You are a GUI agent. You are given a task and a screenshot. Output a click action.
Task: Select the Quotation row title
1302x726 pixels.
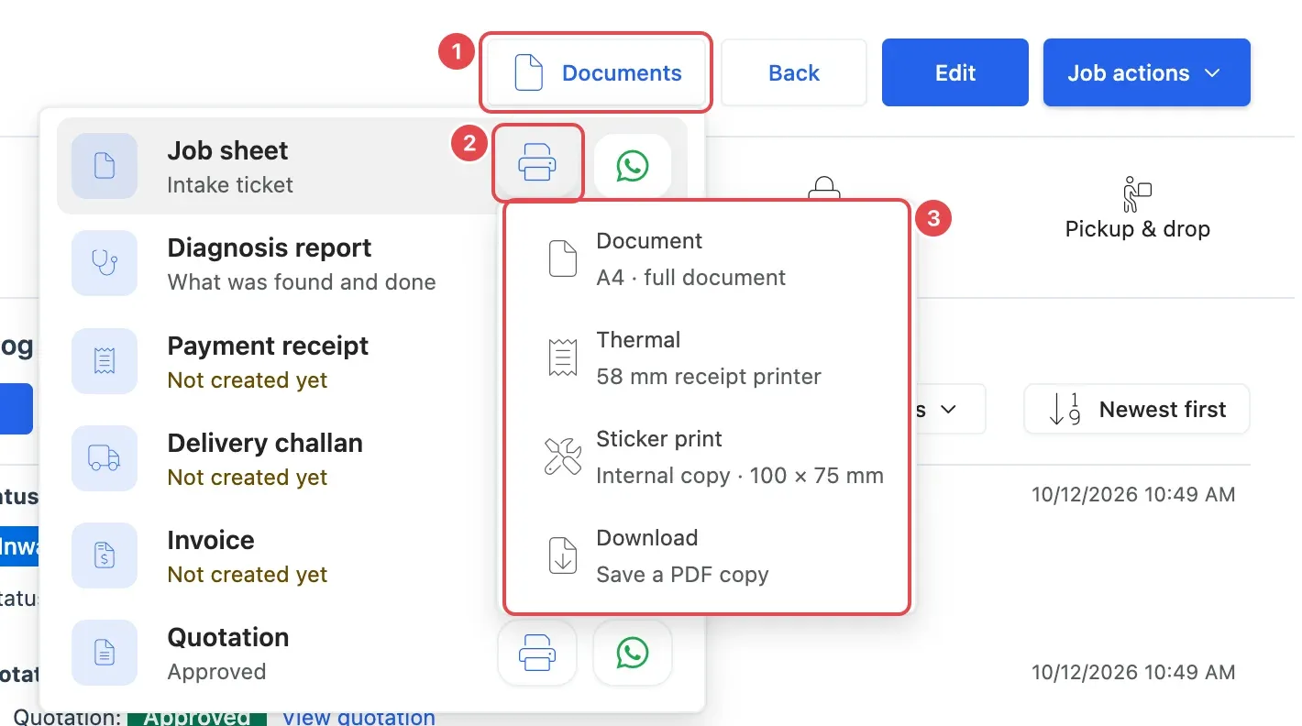pyautogui.click(x=228, y=637)
